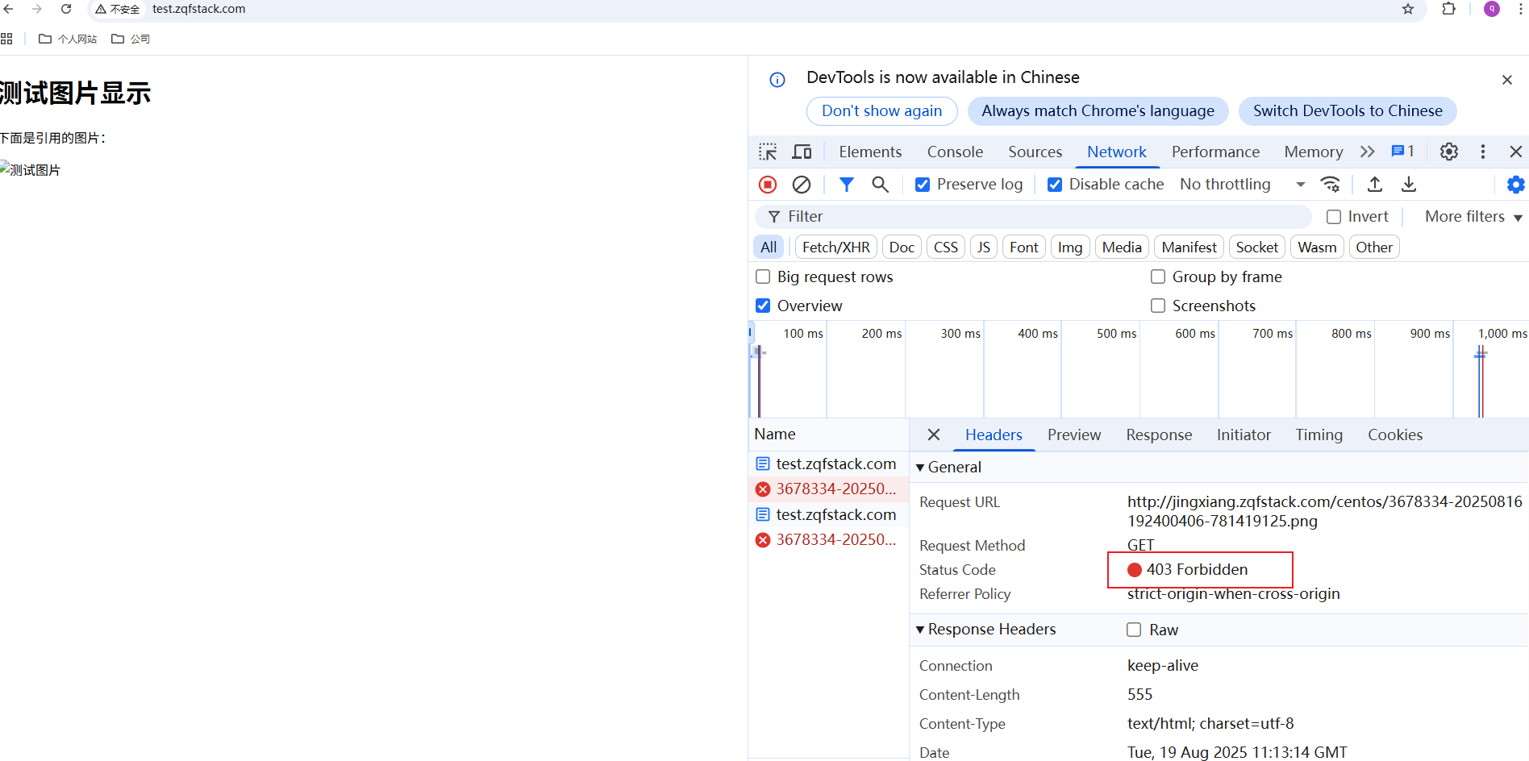Viewport: 1529px width, 761px height.
Task: Enable the Big request rows checkbox
Action: [763, 277]
